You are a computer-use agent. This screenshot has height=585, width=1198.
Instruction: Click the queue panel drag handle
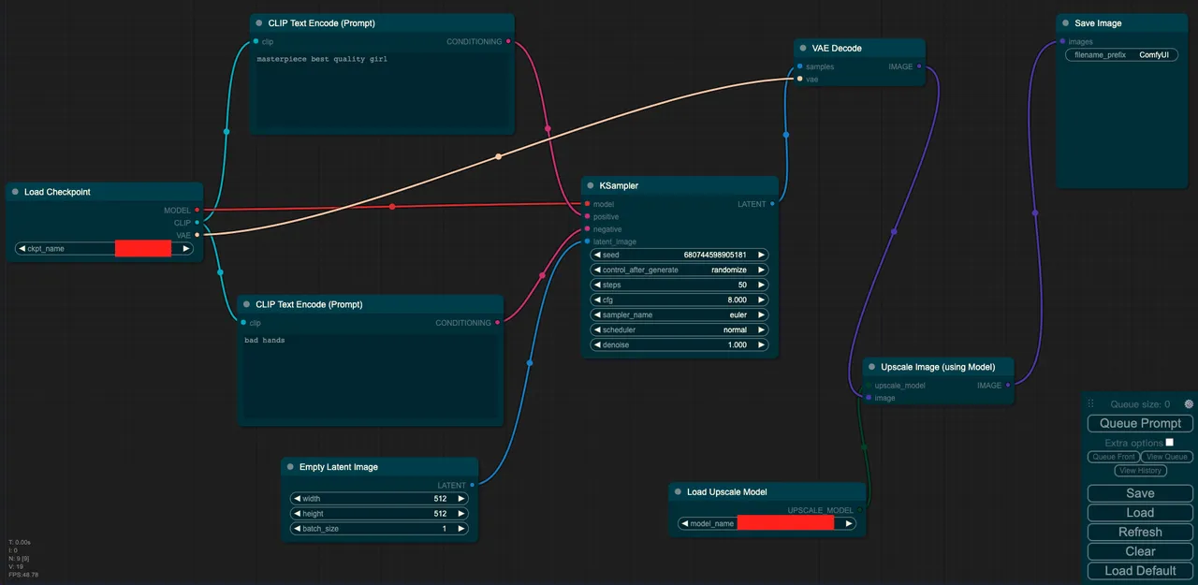(1090, 404)
